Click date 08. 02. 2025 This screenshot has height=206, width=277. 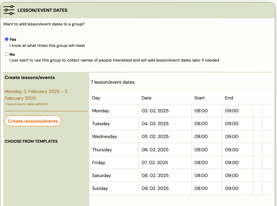155,176
